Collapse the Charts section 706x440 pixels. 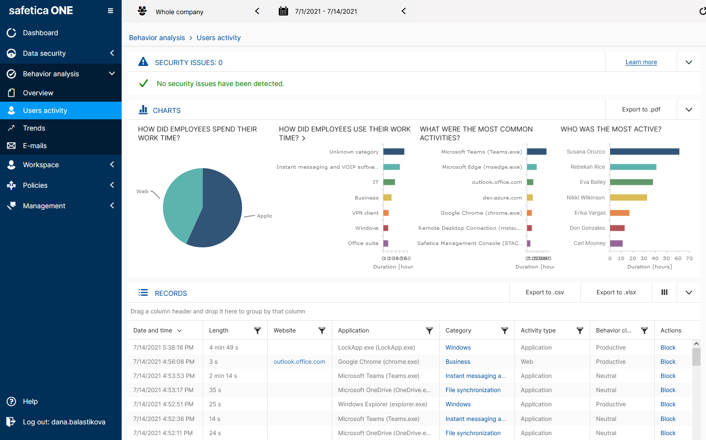tap(689, 110)
